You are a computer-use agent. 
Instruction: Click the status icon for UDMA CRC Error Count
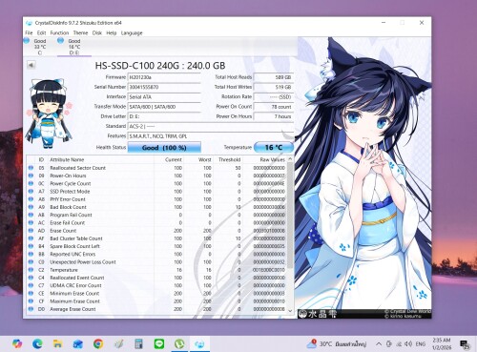tap(31, 285)
